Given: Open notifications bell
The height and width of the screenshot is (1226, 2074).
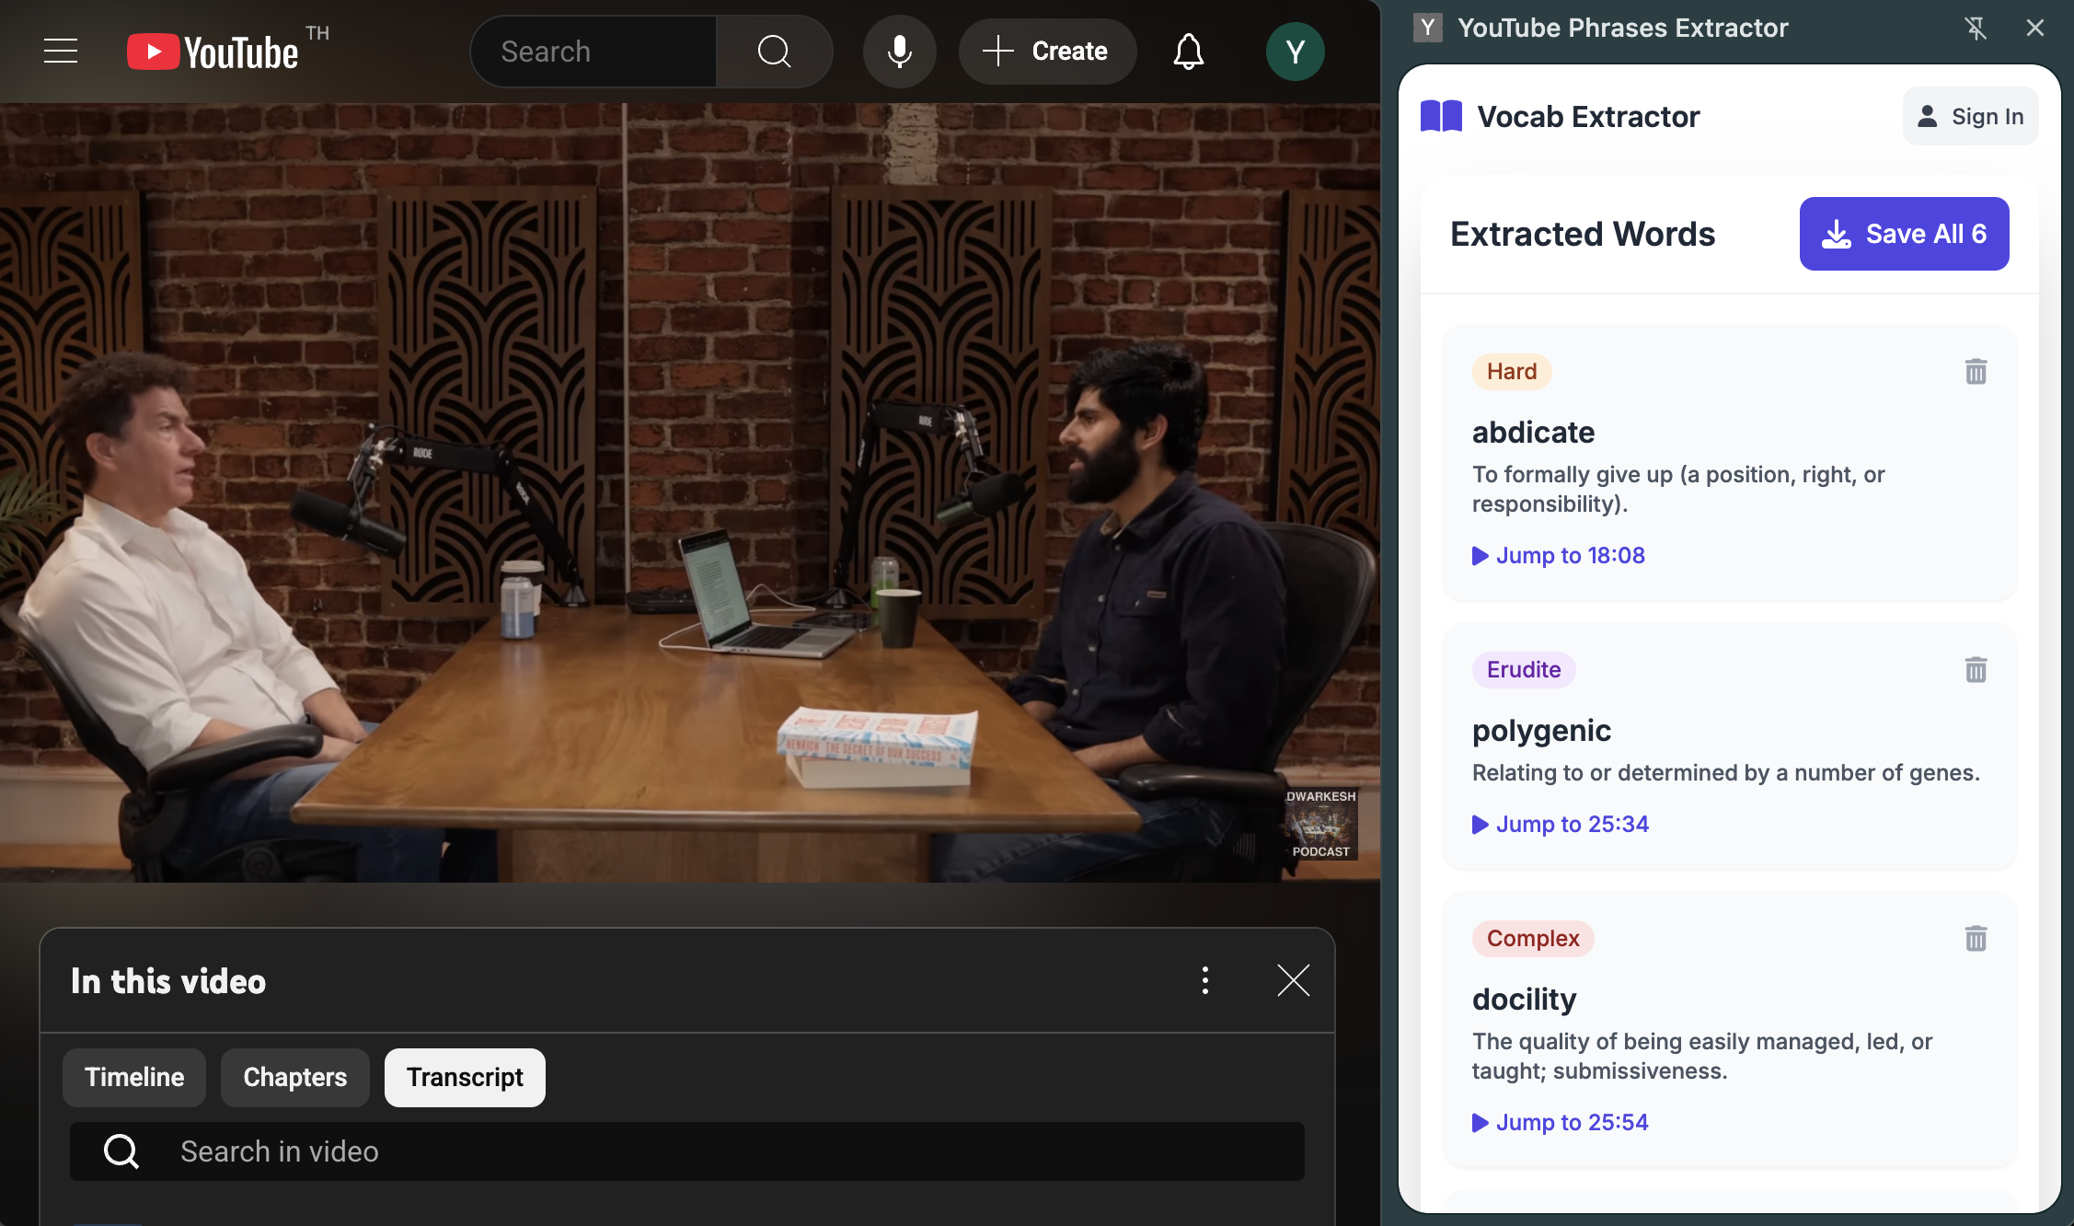Looking at the screenshot, I should point(1188,52).
